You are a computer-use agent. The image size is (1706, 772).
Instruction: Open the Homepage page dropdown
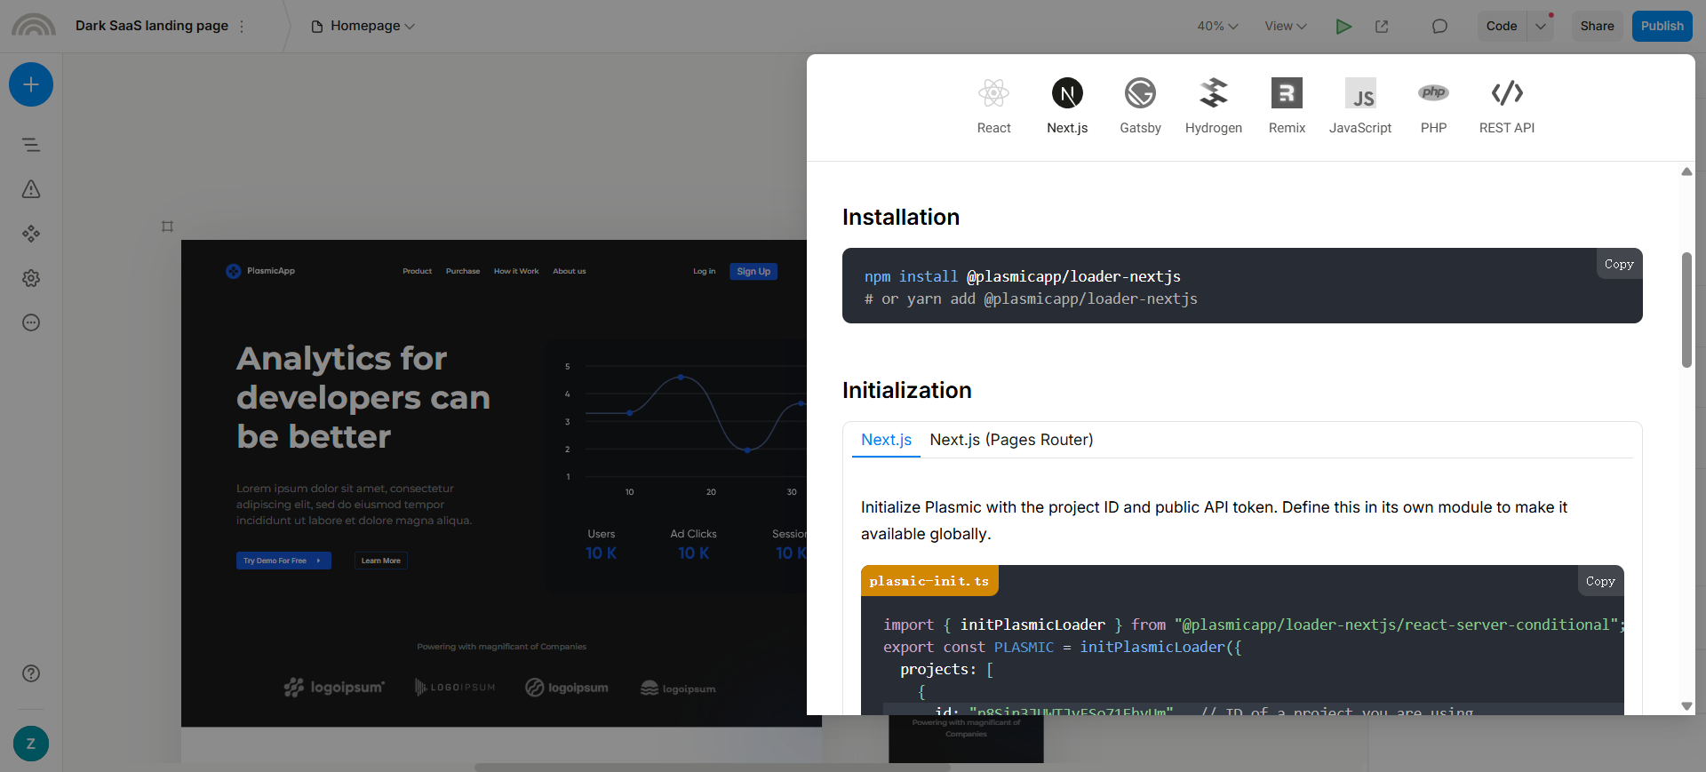(363, 26)
